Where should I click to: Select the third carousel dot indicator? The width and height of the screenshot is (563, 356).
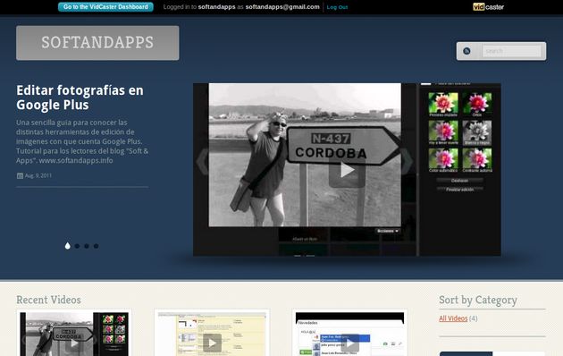click(87, 246)
